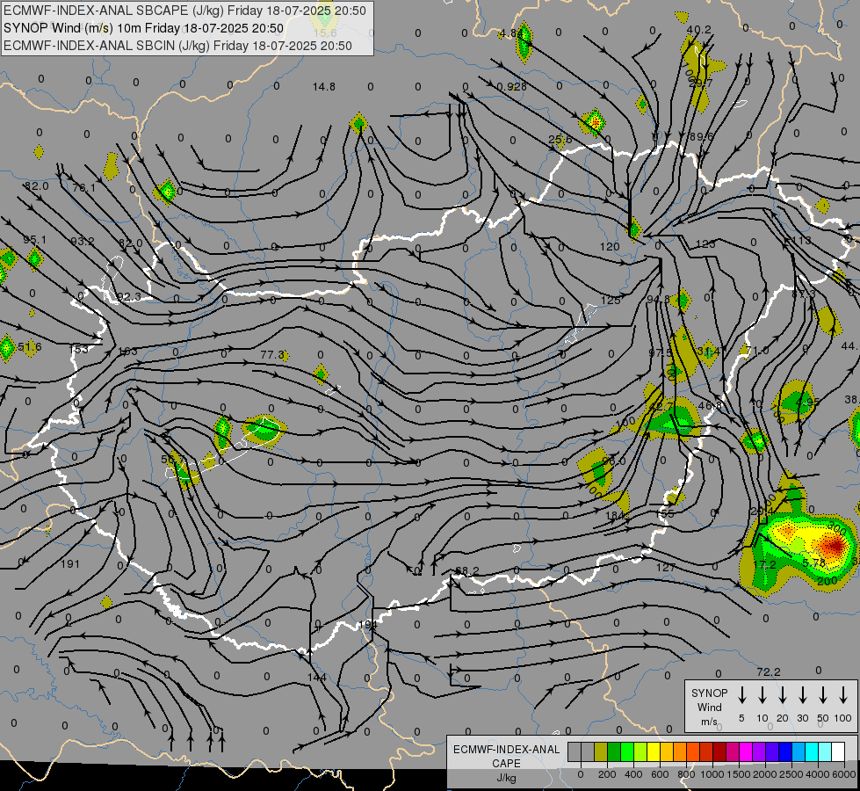Click the map value '25.6'
Screen dimensions: 860x791
tap(560, 140)
